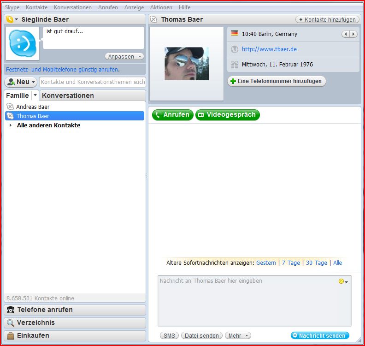Open the Verzeichnis panel
This screenshot has height=346, width=365.
75,322
